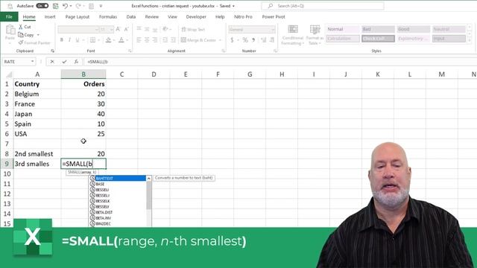477x268 pixels.
Task: Click the Decrease Font Size icon
Action: click(126, 29)
